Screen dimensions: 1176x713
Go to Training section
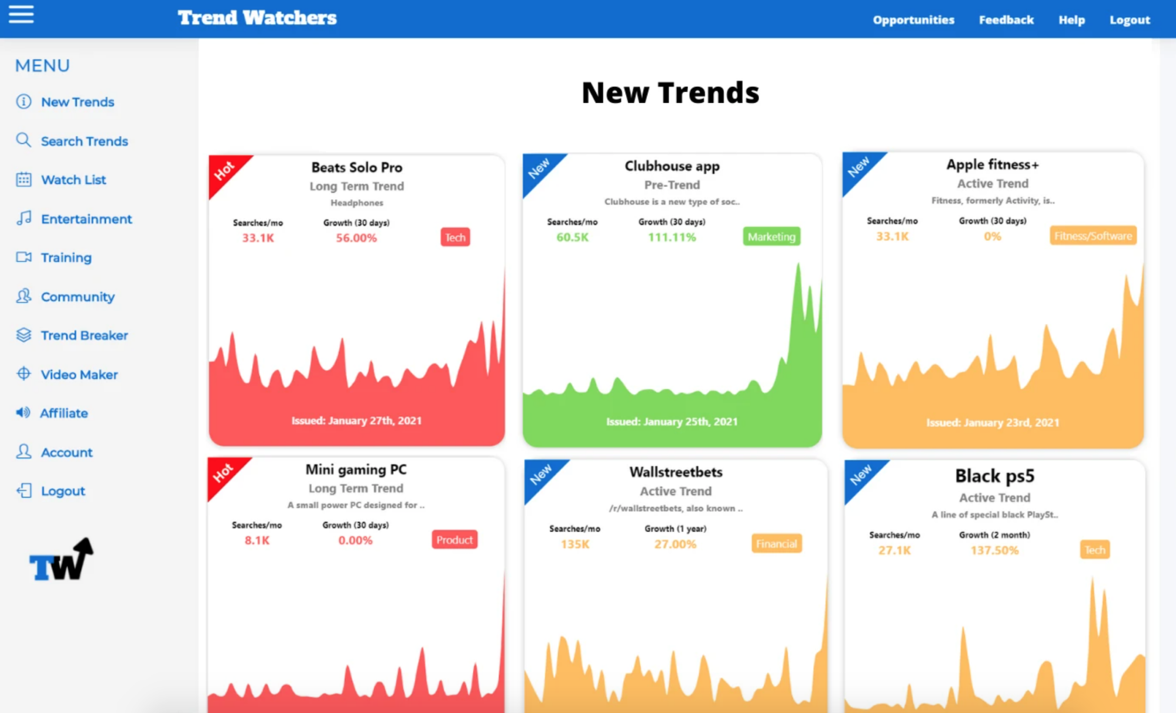(66, 257)
